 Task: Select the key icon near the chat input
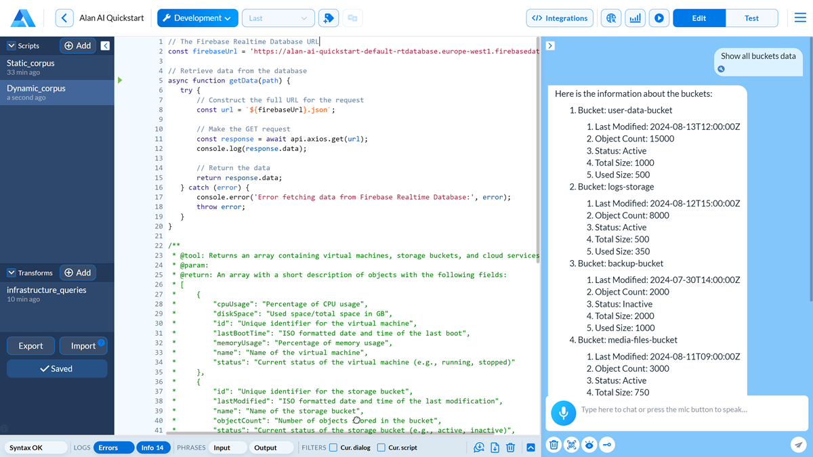click(606, 445)
